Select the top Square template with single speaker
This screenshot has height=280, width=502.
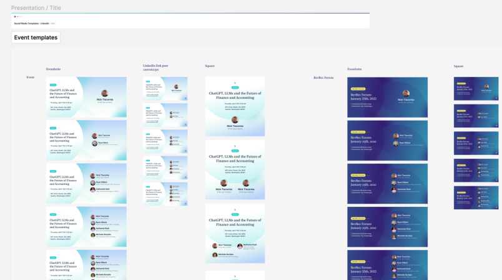[235, 106]
